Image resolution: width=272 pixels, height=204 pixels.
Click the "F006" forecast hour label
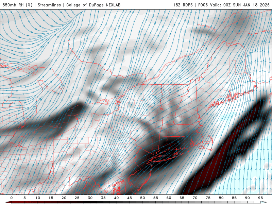click(203, 5)
